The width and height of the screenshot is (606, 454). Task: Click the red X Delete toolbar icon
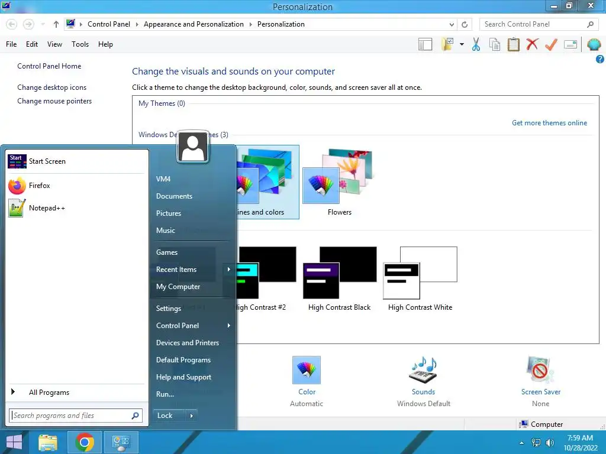coord(532,44)
